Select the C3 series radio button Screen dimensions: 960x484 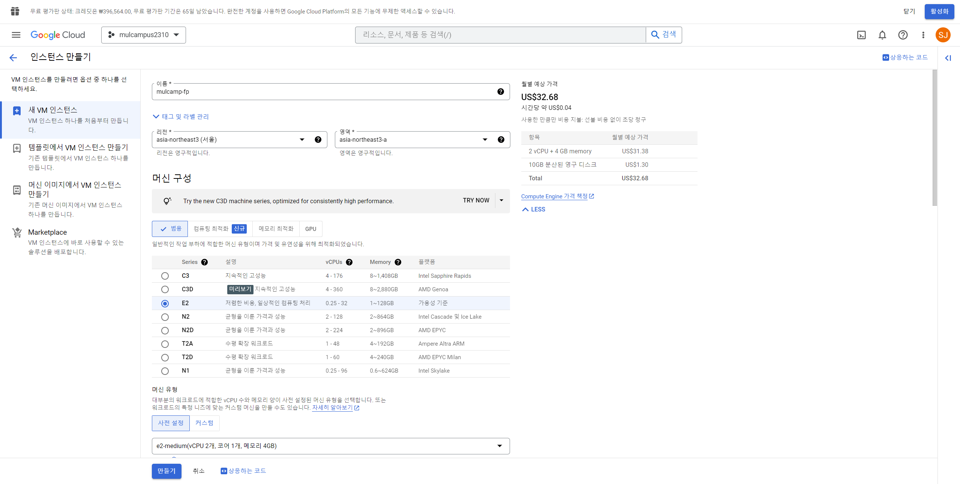tap(165, 276)
